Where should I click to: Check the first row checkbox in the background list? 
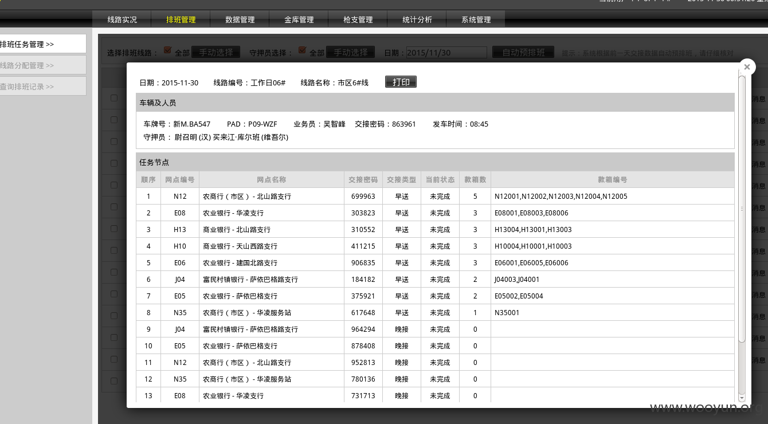[114, 98]
